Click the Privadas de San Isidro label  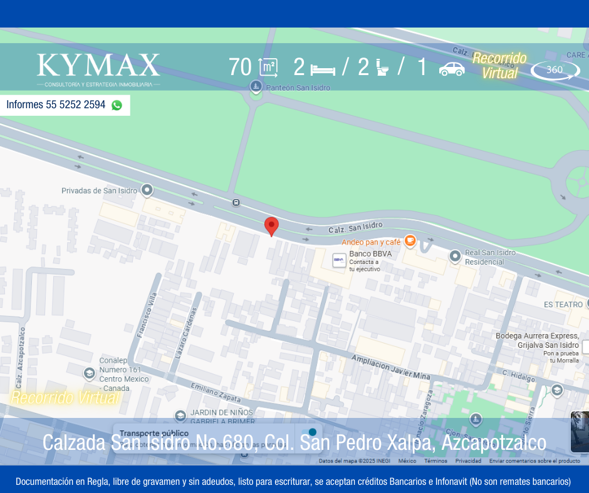coord(99,190)
